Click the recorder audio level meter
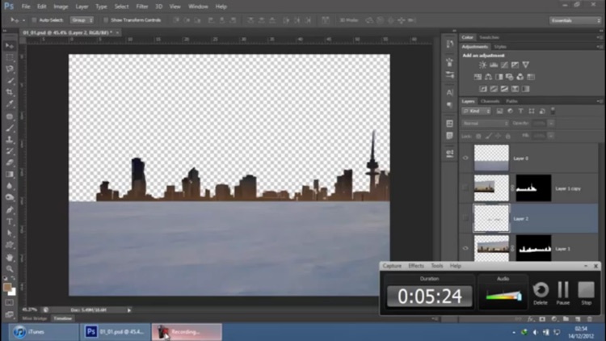 click(503, 296)
